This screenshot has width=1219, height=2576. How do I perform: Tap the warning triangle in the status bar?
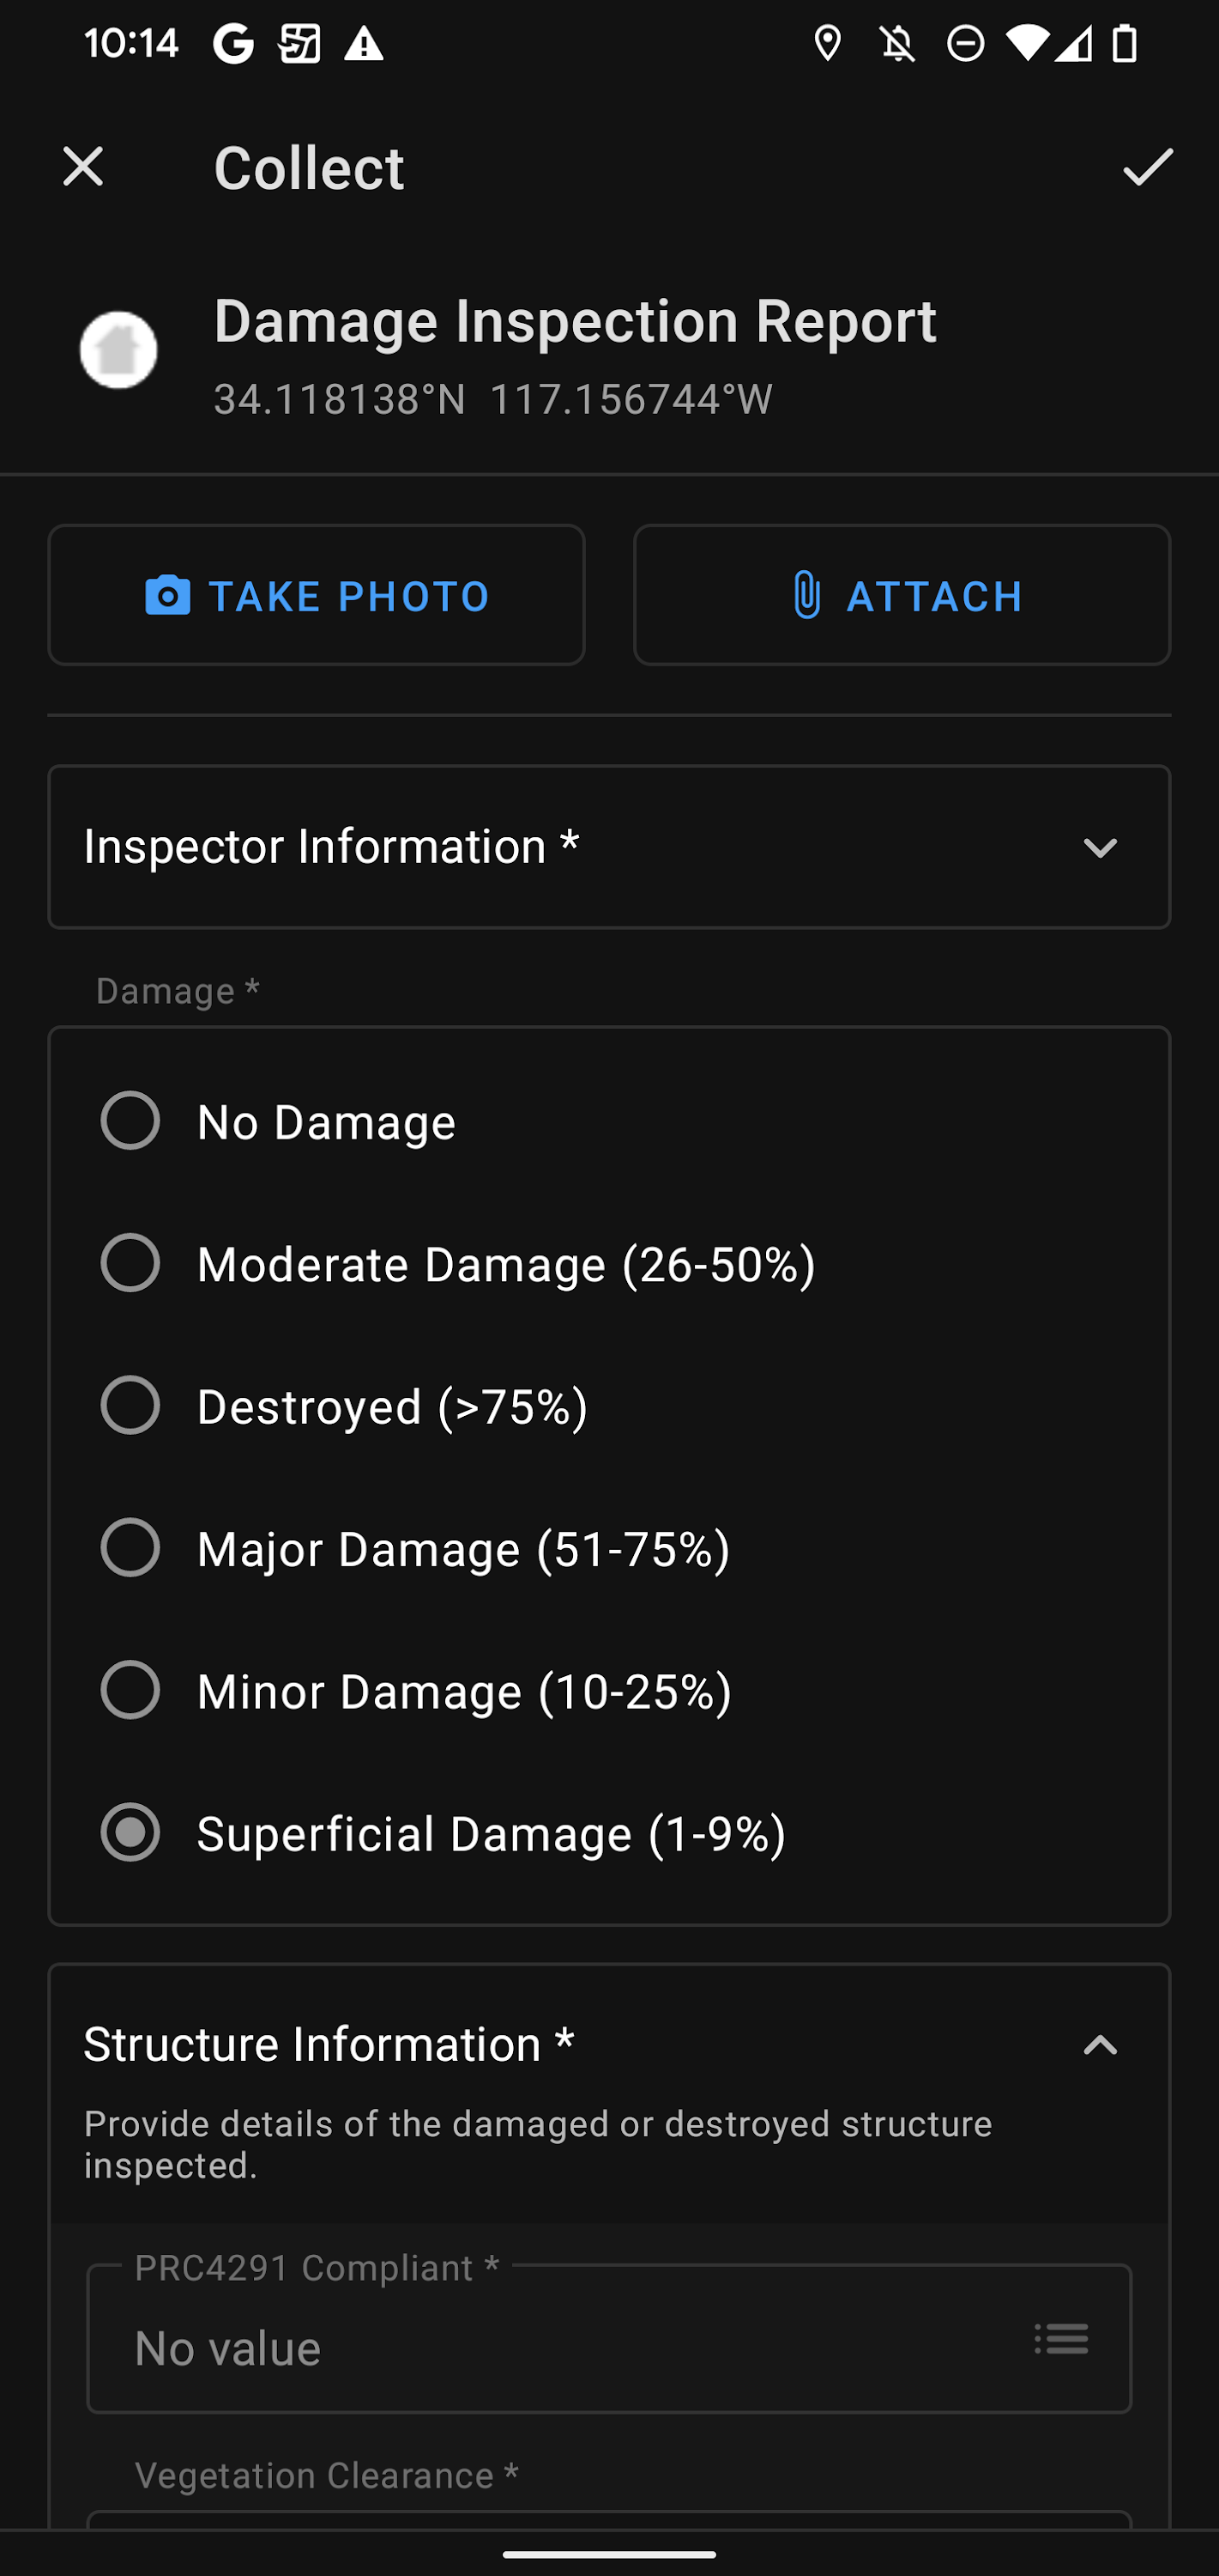point(364,44)
